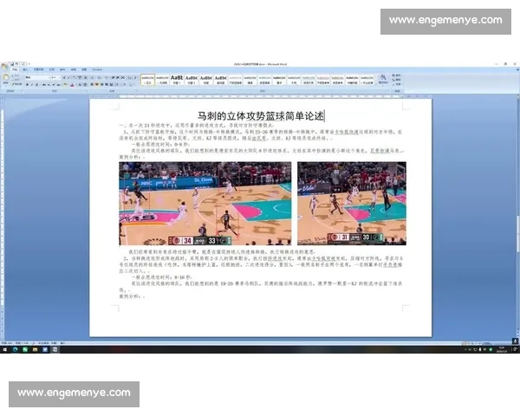Save document via quick access toolbar
The height and width of the screenshot is (416, 520).
tap(12, 64)
